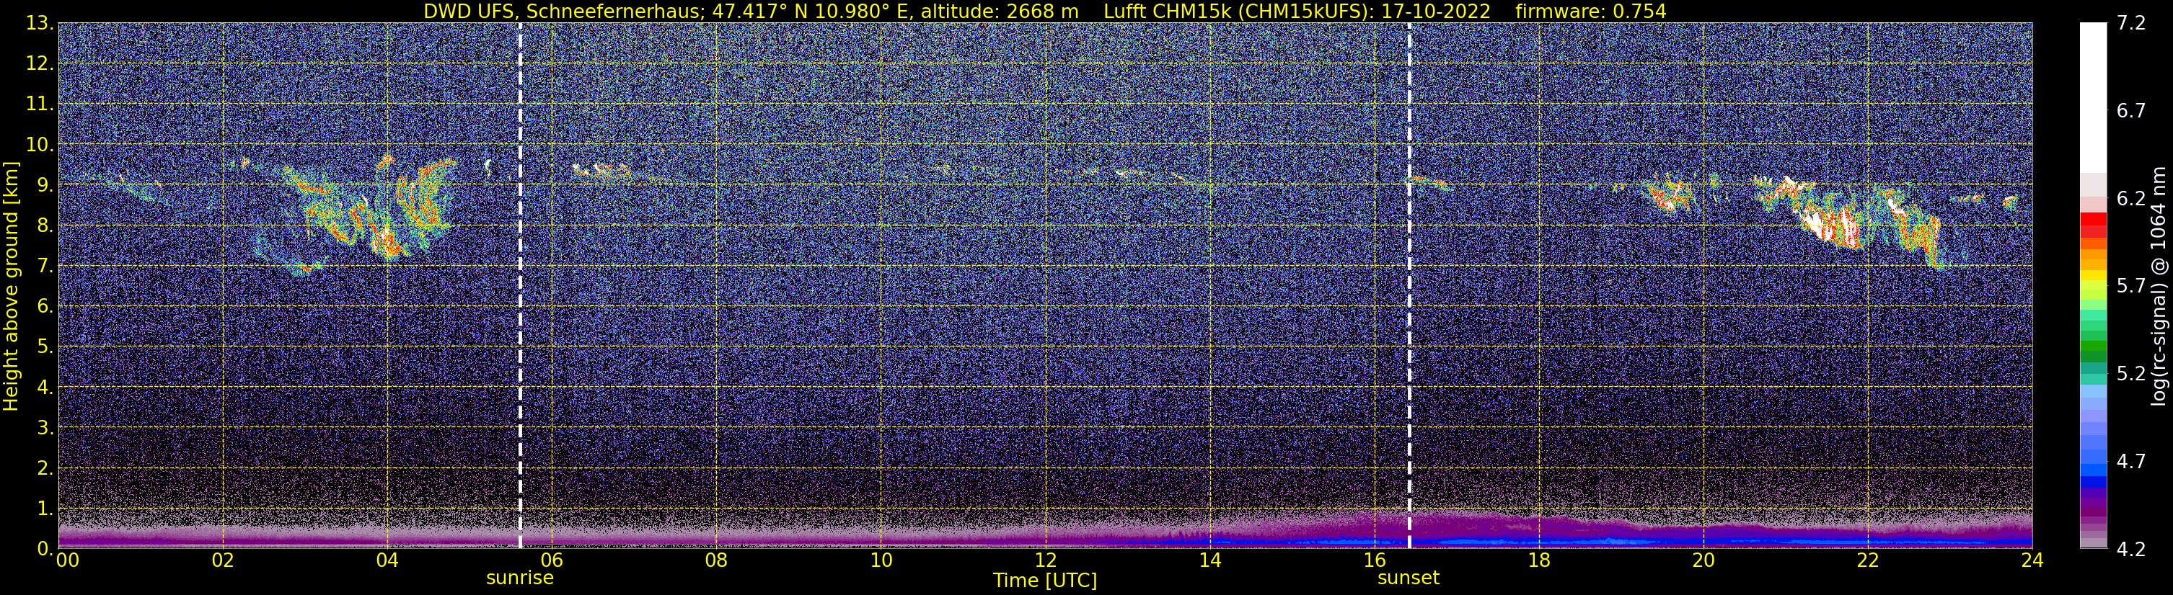Click the 5.2 value on the colorbar
The height and width of the screenshot is (595, 2173).
point(2131,374)
